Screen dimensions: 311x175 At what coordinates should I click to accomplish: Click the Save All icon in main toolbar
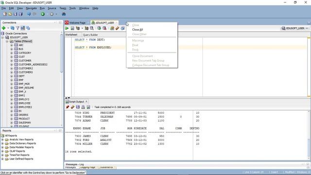point(20,14)
